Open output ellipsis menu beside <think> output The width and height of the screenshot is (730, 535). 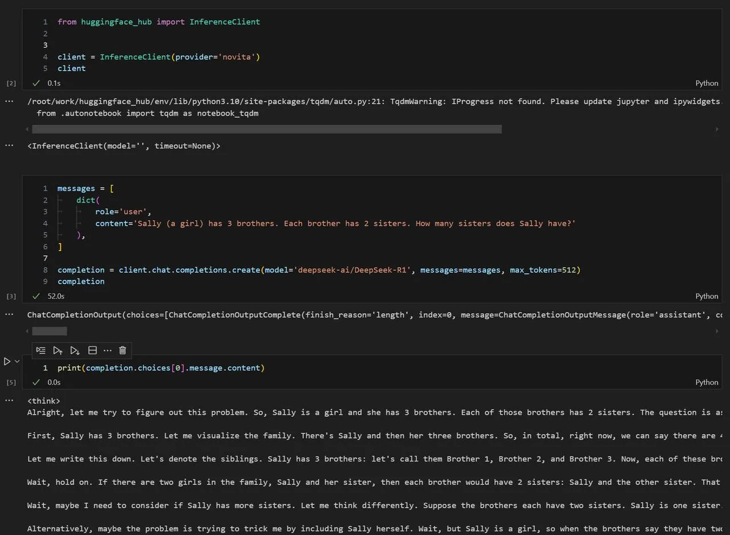(9, 400)
